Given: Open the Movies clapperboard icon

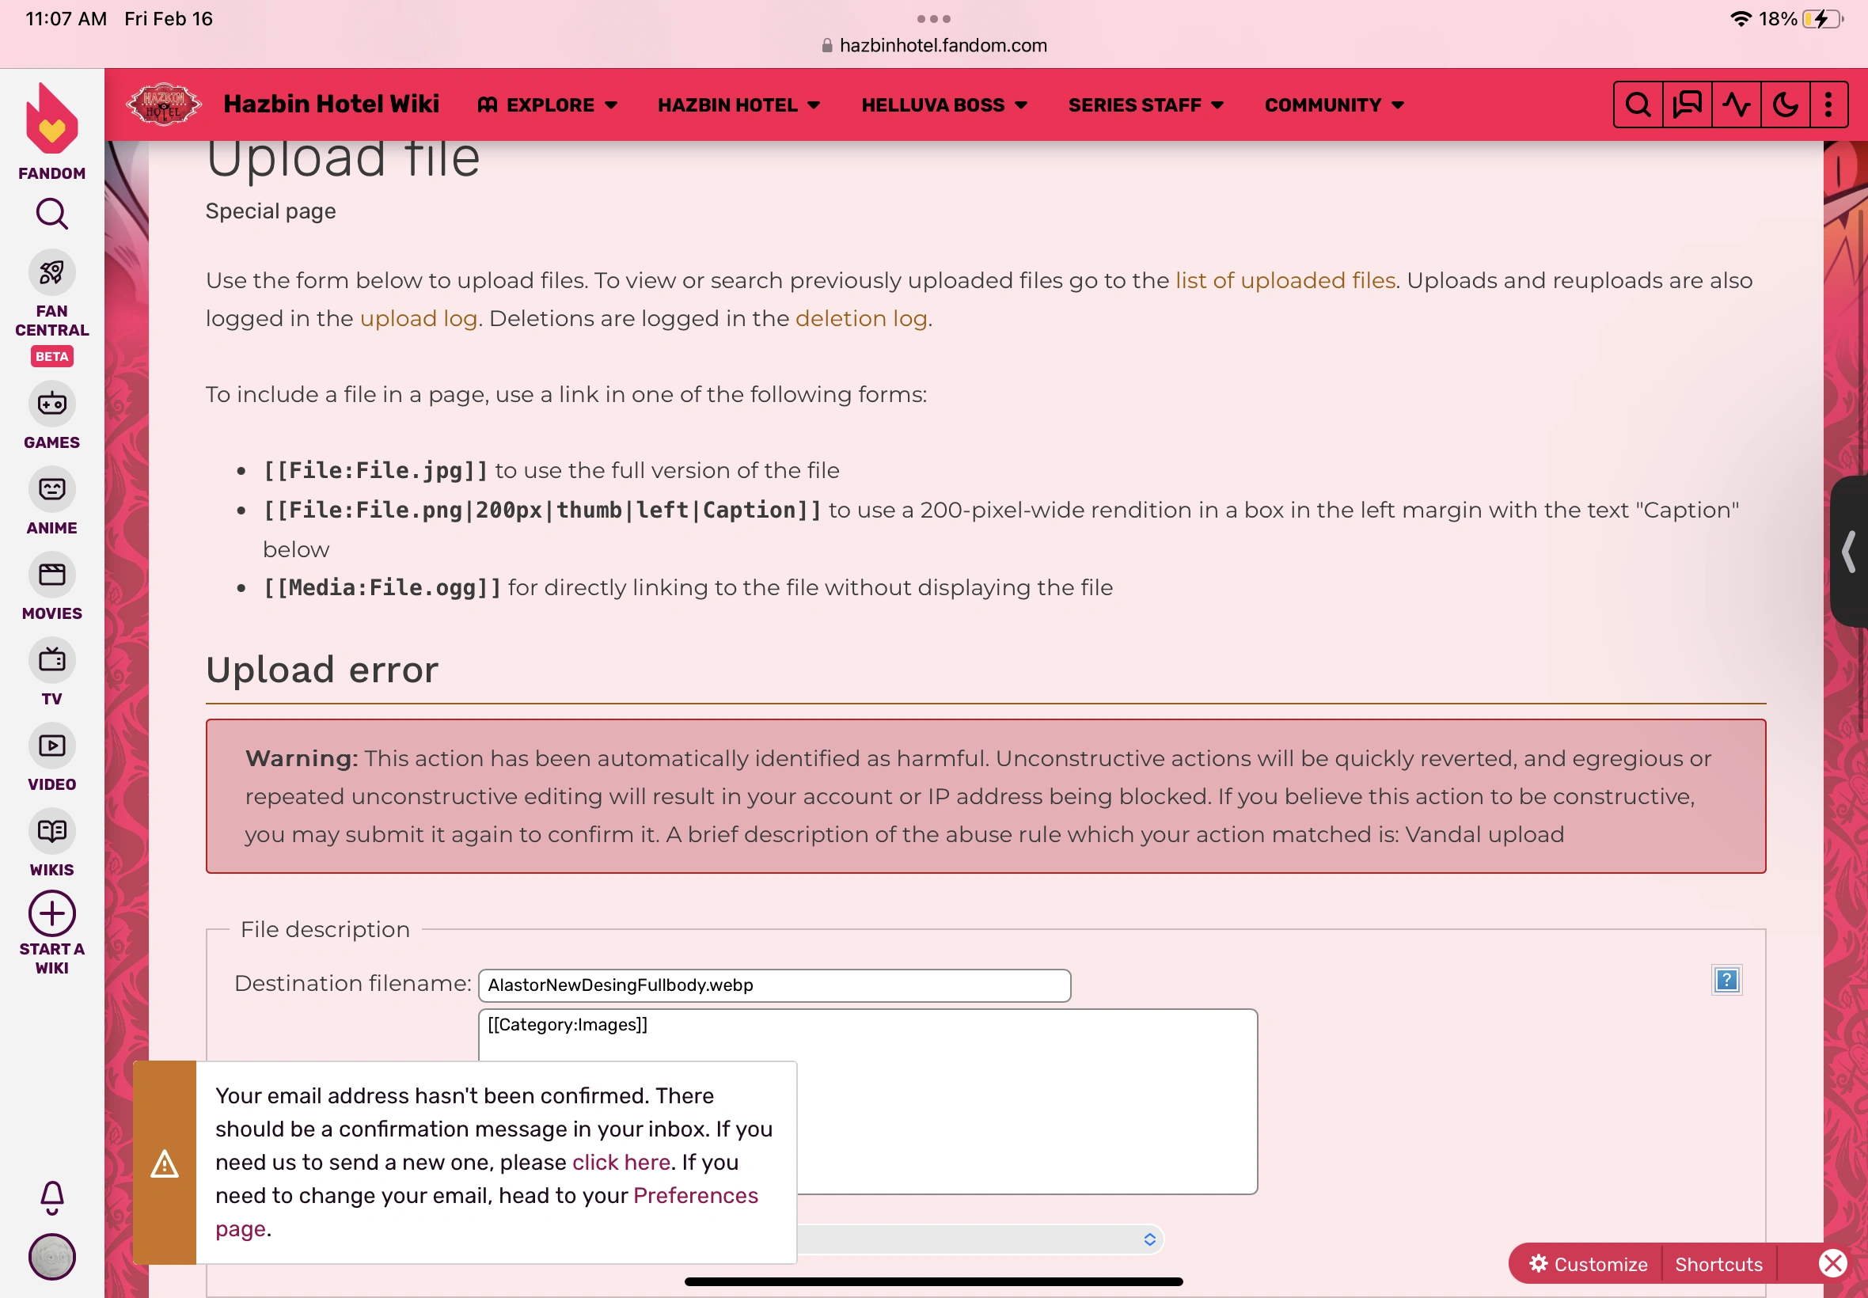Looking at the screenshot, I should pyautogui.click(x=52, y=575).
